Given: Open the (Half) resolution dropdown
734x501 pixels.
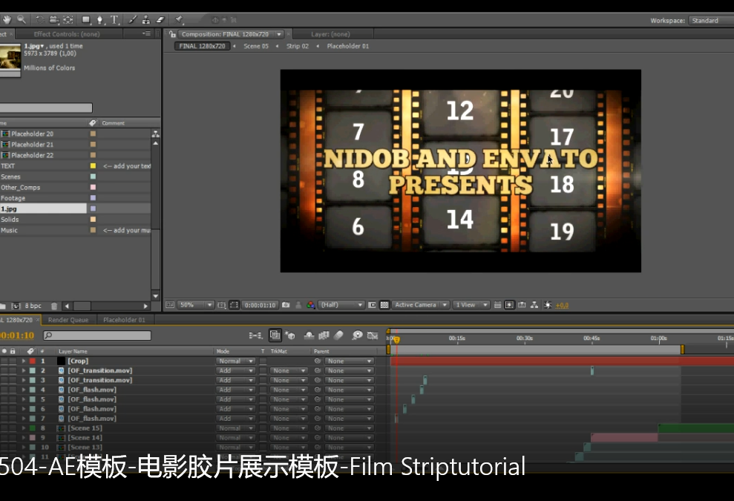Looking at the screenshot, I should click(x=341, y=305).
